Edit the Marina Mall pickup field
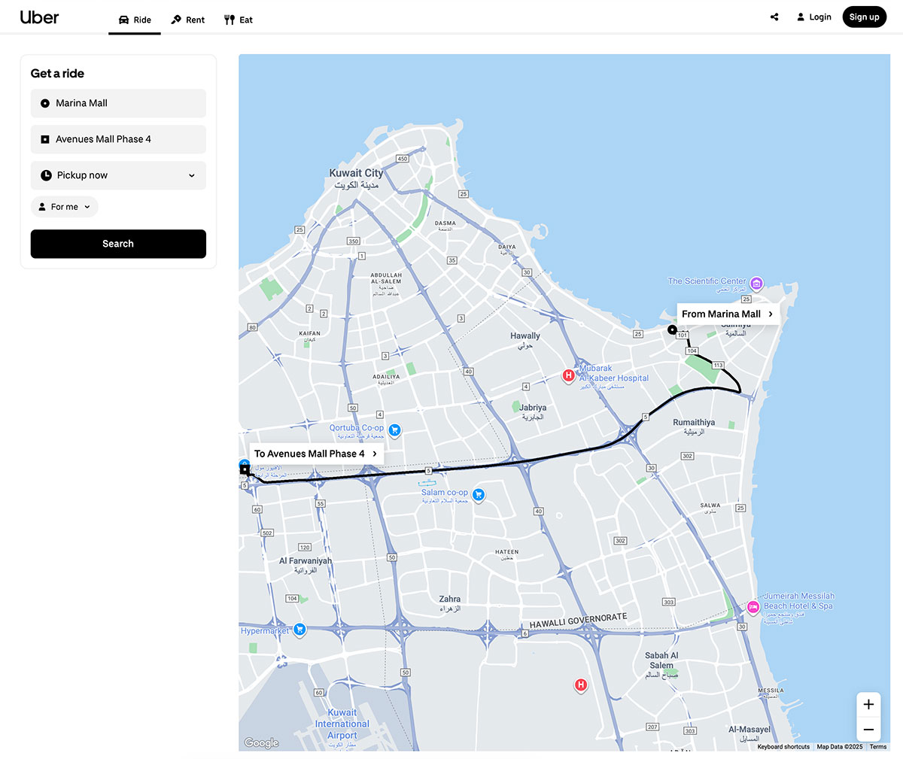The image size is (903, 759). point(118,103)
